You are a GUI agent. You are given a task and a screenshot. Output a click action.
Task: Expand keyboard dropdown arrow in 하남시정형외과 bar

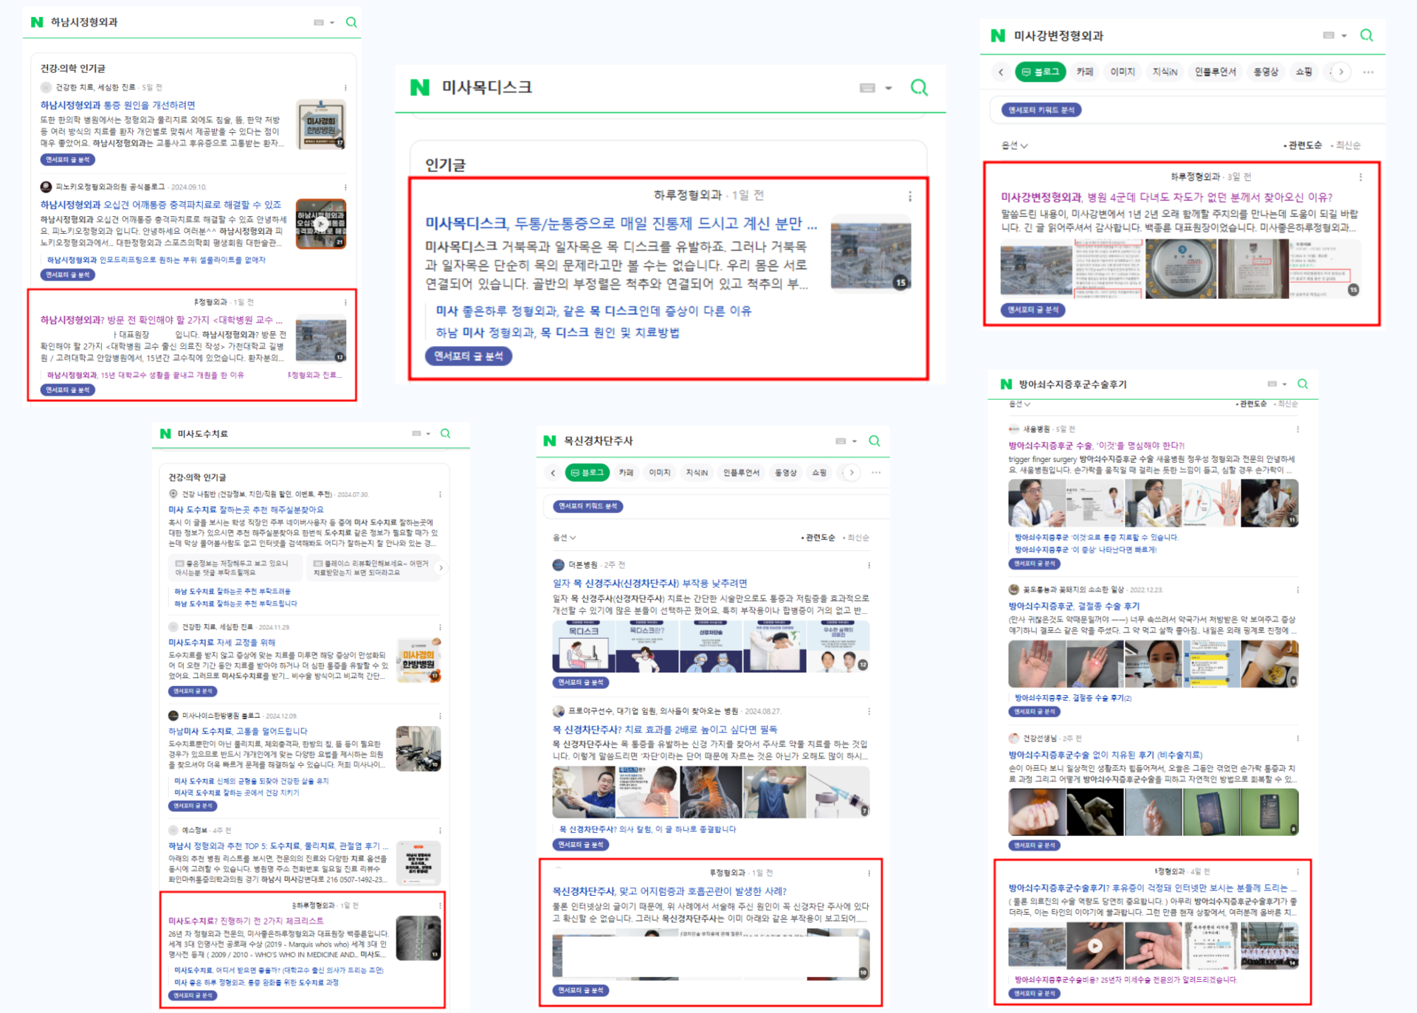coord(332,23)
